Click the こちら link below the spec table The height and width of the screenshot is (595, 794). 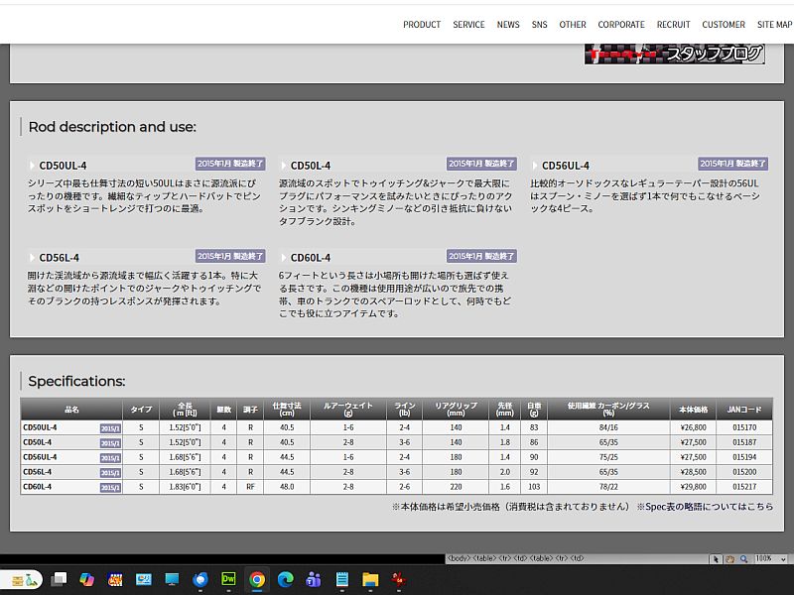click(x=760, y=507)
